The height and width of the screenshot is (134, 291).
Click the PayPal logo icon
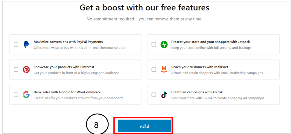[26, 44]
